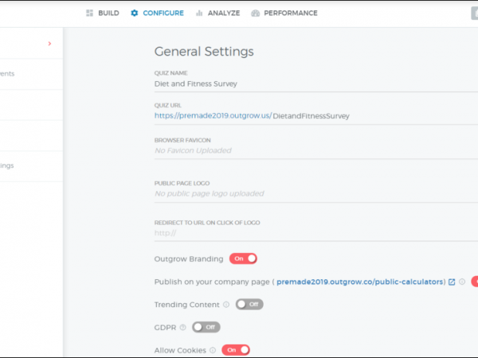Image resolution: width=478 pixels, height=358 pixels.
Task: Open external link icon beside public-calculators URL
Action: tap(452, 282)
